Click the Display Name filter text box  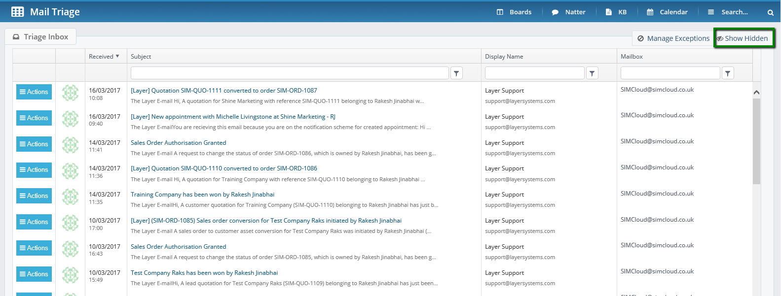[535, 73]
